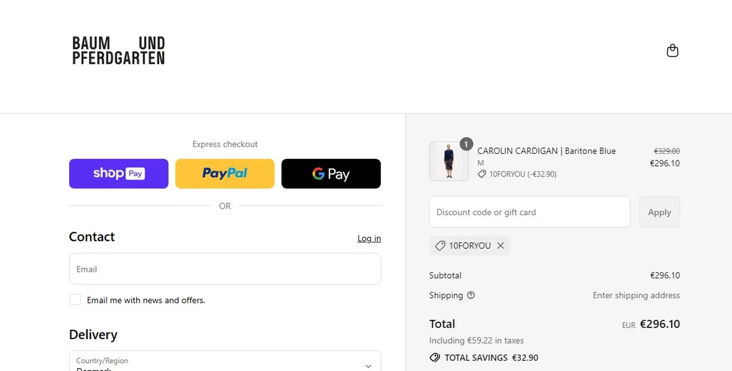Follow the Log in link

369,239
